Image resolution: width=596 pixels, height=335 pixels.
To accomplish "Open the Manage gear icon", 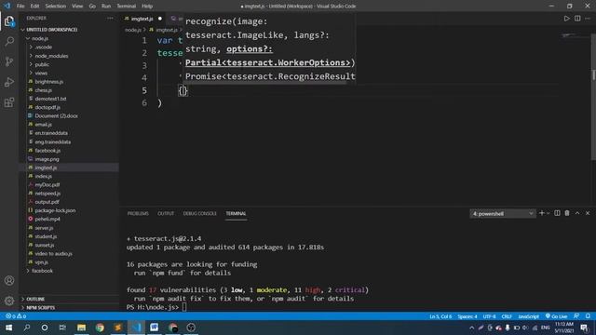I will click(x=9, y=301).
